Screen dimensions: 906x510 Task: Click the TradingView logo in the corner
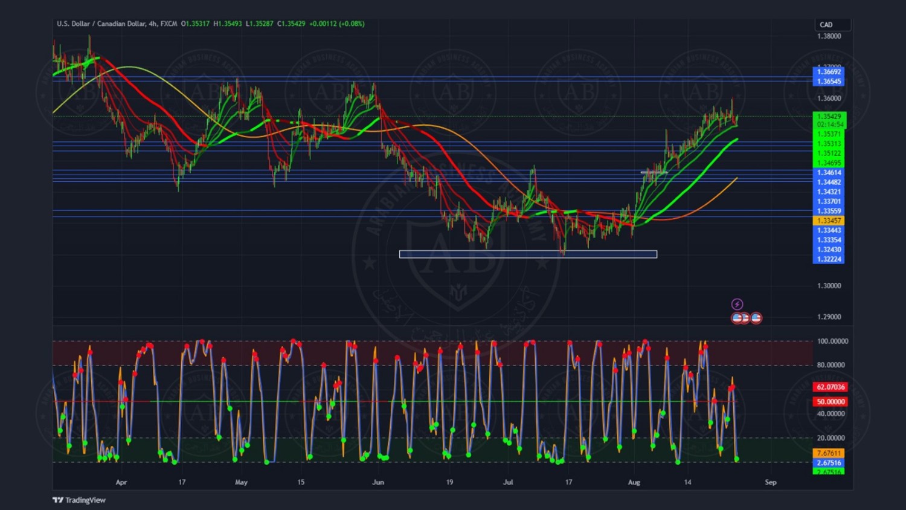click(x=79, y=500)
